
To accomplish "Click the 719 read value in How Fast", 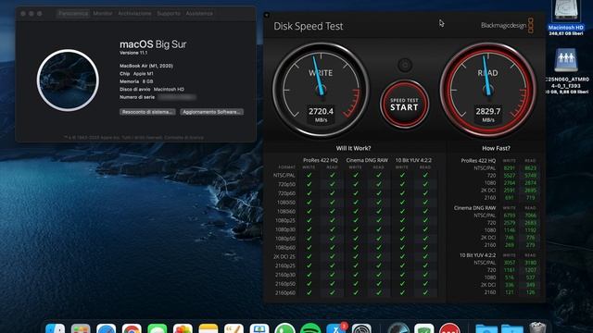I will coord(530,197).
